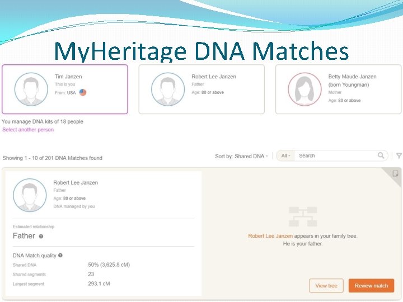Viewport: 403px width, 302px height.
Task: Click Betty Maude Janzen's avatar
Action: [304, 89]
